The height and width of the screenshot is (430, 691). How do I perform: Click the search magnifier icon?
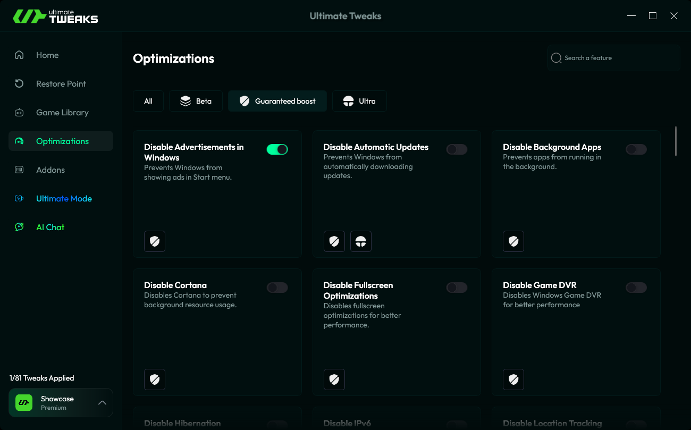[x=556, y=57]
